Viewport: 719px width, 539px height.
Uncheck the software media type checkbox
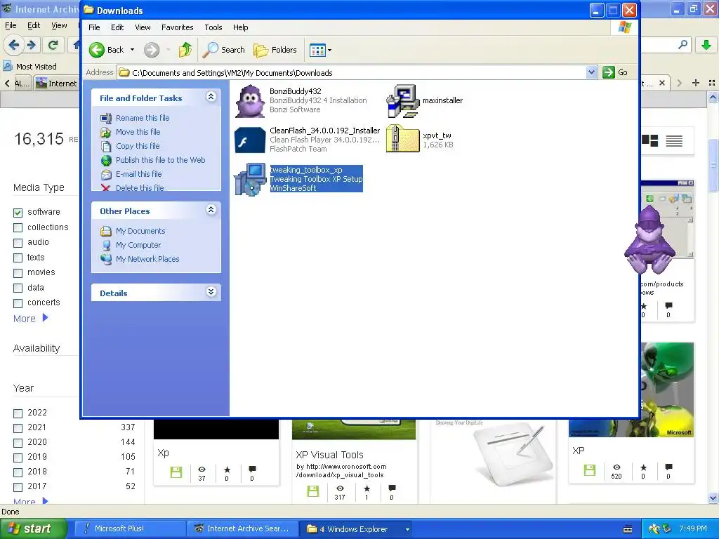pyautogui.click(x=18, y=213)
